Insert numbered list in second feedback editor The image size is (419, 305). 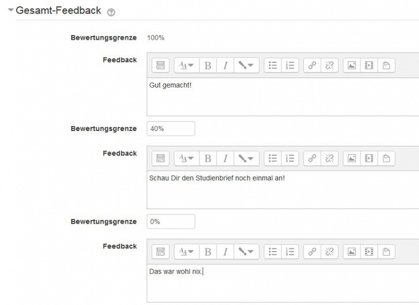290,158
